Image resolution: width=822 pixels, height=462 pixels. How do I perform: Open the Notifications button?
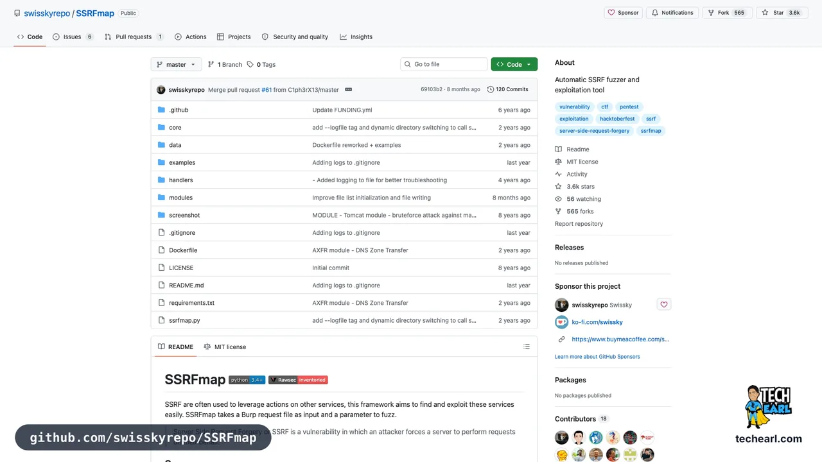[x=672, y=13]
